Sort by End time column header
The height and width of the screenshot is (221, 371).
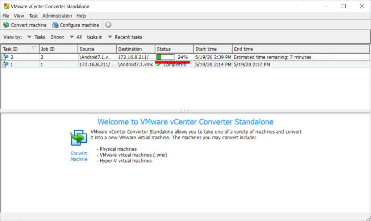coord(301,49)
